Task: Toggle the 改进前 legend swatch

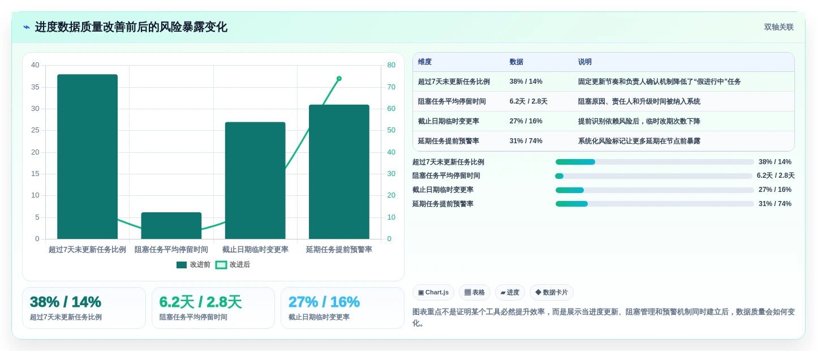Action: [182, 265]
